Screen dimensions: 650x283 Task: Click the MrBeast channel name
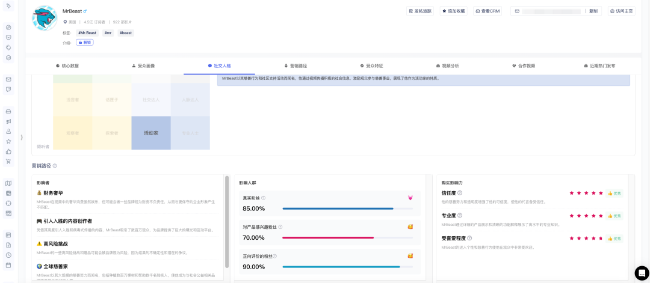pyautogui.click(x=72, y=11)
